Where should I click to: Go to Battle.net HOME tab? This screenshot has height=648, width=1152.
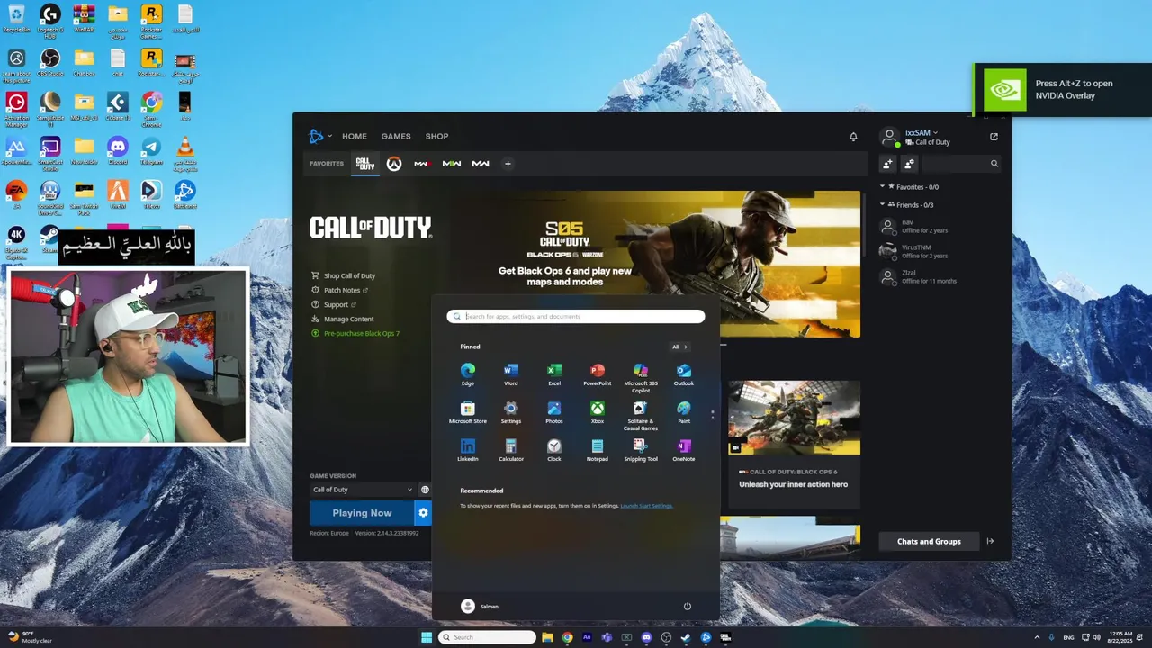354,137
